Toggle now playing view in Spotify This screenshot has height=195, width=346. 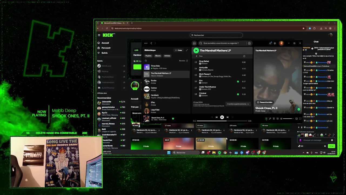pos(266,119)
